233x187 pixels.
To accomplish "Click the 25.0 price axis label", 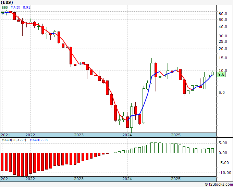I will click(x=223, y=41).
